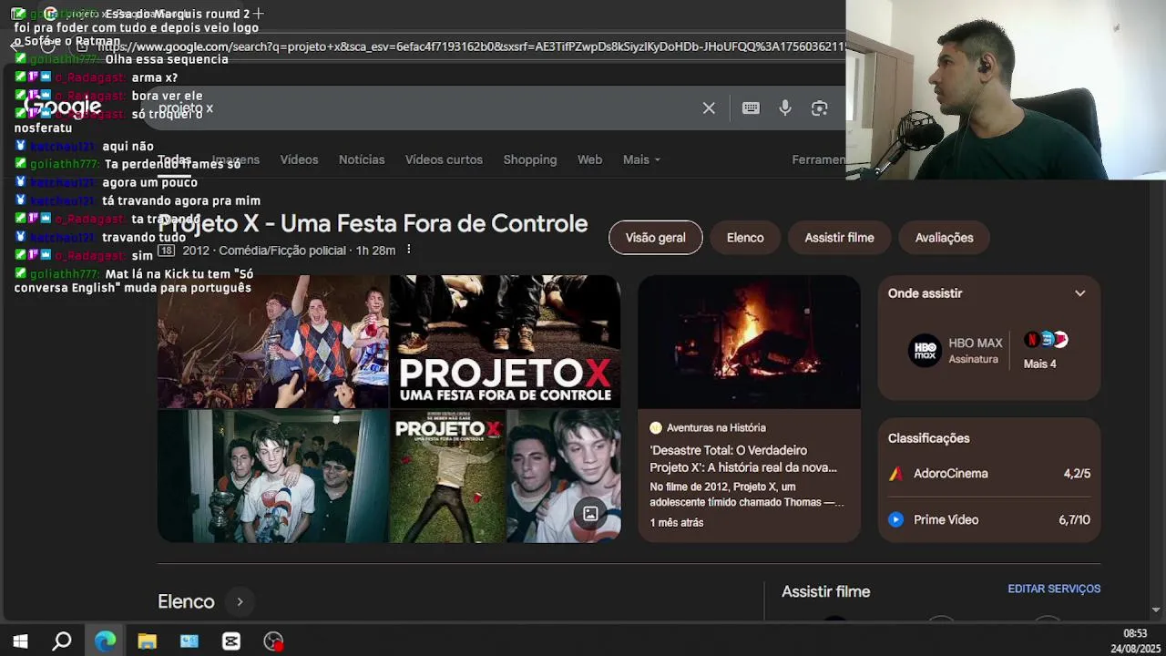Open a new browser tab with plus
The image size is (1166, 656).
(x=258, y=14)
